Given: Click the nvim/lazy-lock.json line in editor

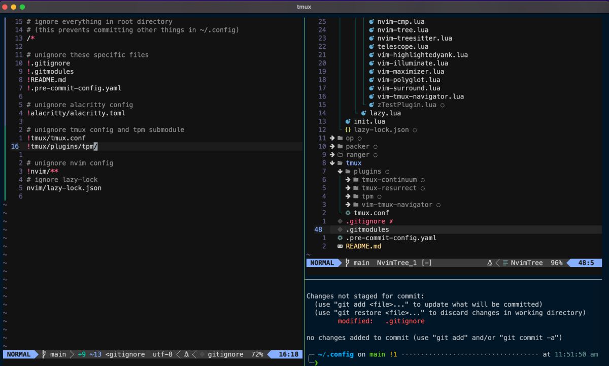Looking at the screenshot, I should pyautogui.click(x=64, y=188).
